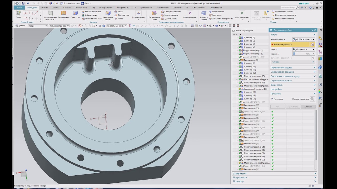
Task: Expand the Ограничение длины section
Action: [x=293, y=81]
